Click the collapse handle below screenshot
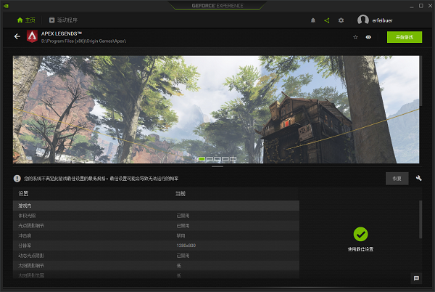The image size is (435, 292). pos(217,166)
